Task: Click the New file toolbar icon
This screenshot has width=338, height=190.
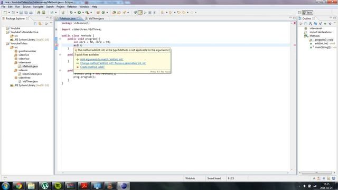Action: point(5,13)
